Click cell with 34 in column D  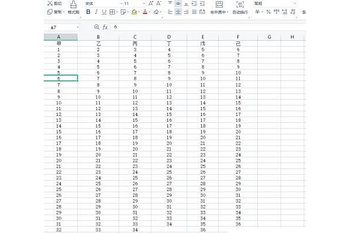pyautogui.click(x=169, y=224)
